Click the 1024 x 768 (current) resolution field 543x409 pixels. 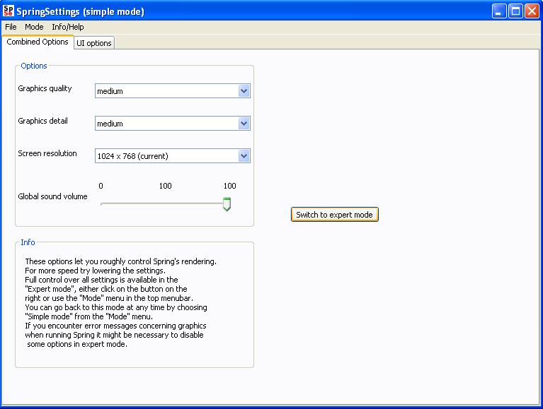[173, 156]
